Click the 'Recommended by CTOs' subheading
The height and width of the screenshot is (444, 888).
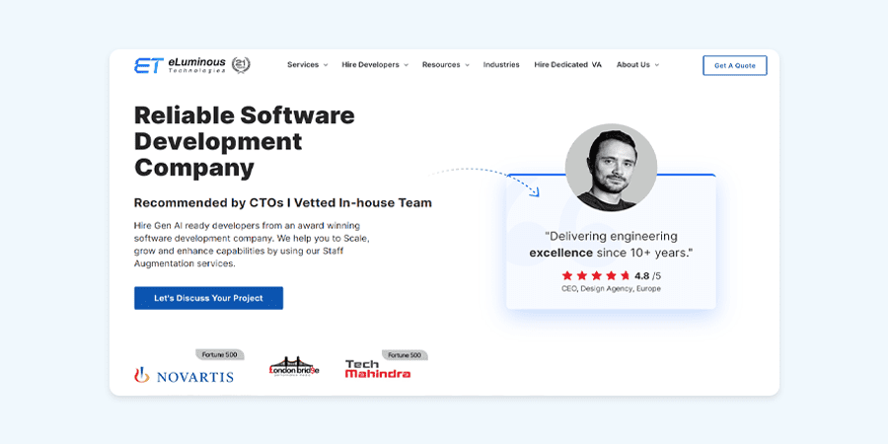tap(282, 202)
